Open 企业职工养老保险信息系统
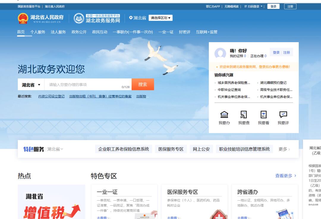 pos(123,149)
